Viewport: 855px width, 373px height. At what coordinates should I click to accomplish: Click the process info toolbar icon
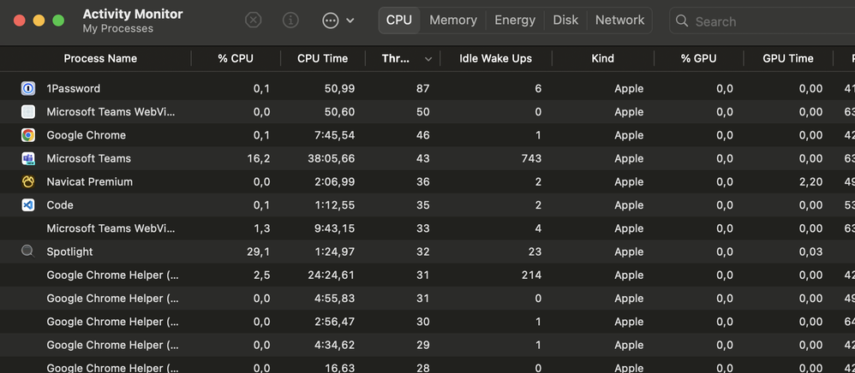click(x=290, y=21)
